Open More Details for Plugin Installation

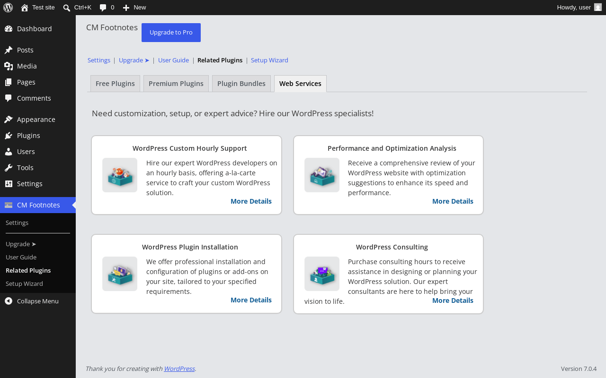pyautogui.click(x=251, y=300)
